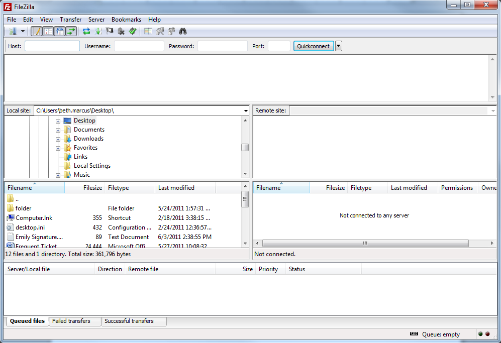Click the desktop.ini file icon
The height and width of the screenshot is (343, 501).
[11, 227]
